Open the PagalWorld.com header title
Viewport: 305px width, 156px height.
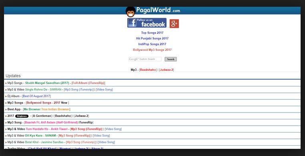(x=158, y=10)
